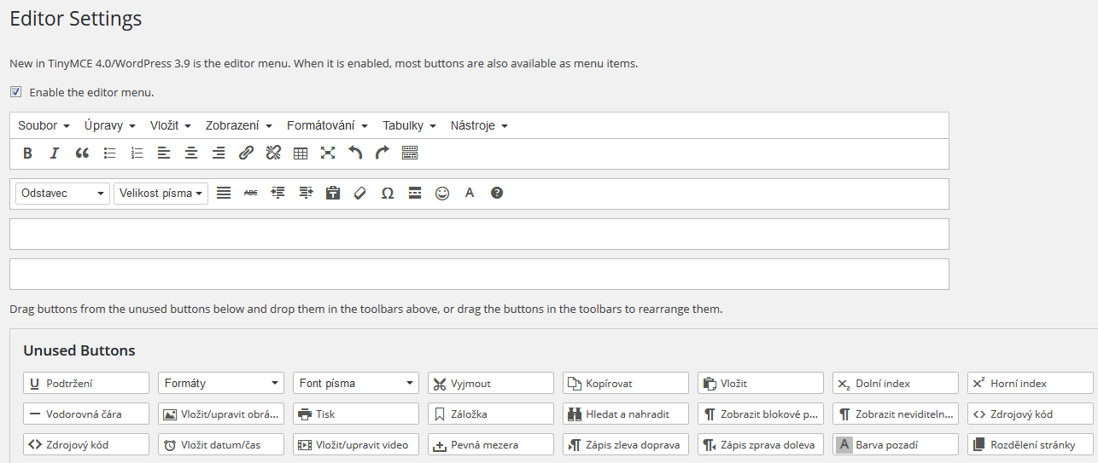The width and height of the screenshot is (1098, 463).
Task: Uncheck Enable the editor menu checkbox
Action: (15, 92)
